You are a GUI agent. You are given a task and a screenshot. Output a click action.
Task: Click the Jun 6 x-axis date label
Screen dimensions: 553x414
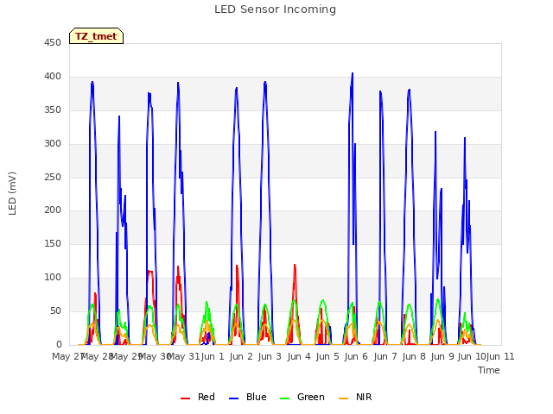(356, 356)
